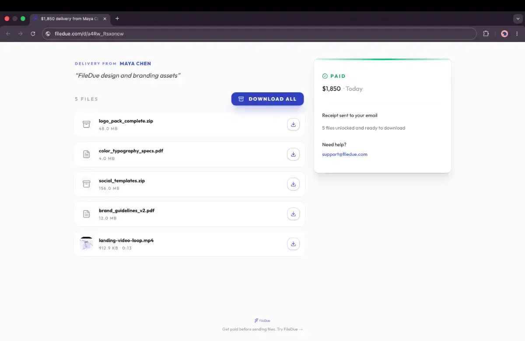Viewport: 525px width, 341px height.
Task: Click social_templates.zip file name
Action: pyautogui.click(x=122, y=180)
